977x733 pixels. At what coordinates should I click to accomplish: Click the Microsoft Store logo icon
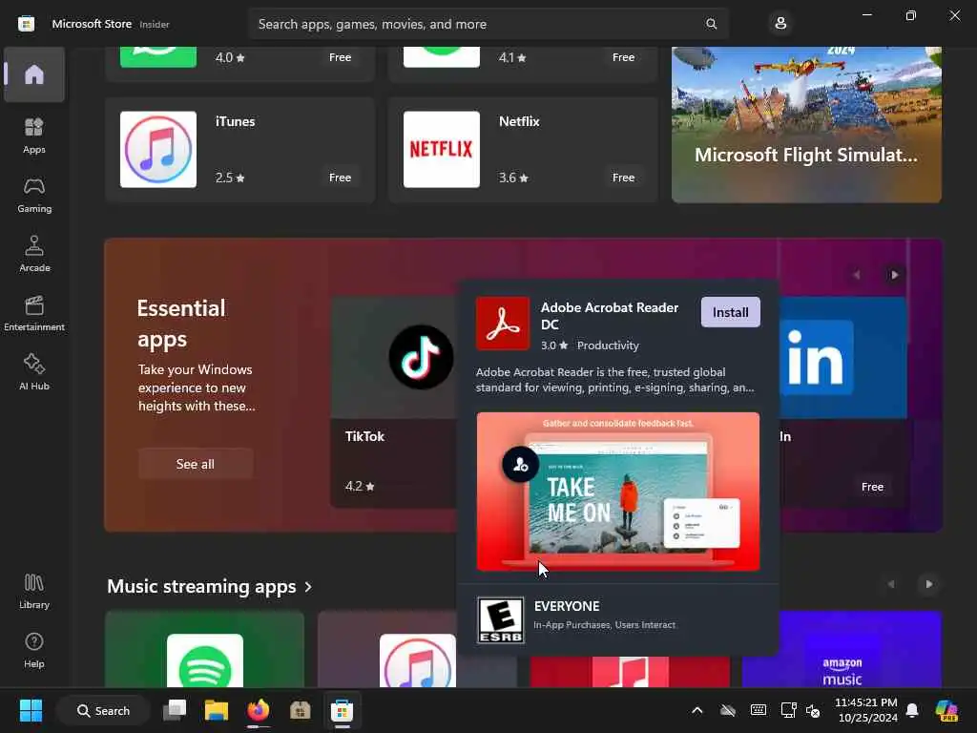click(26, 24)
